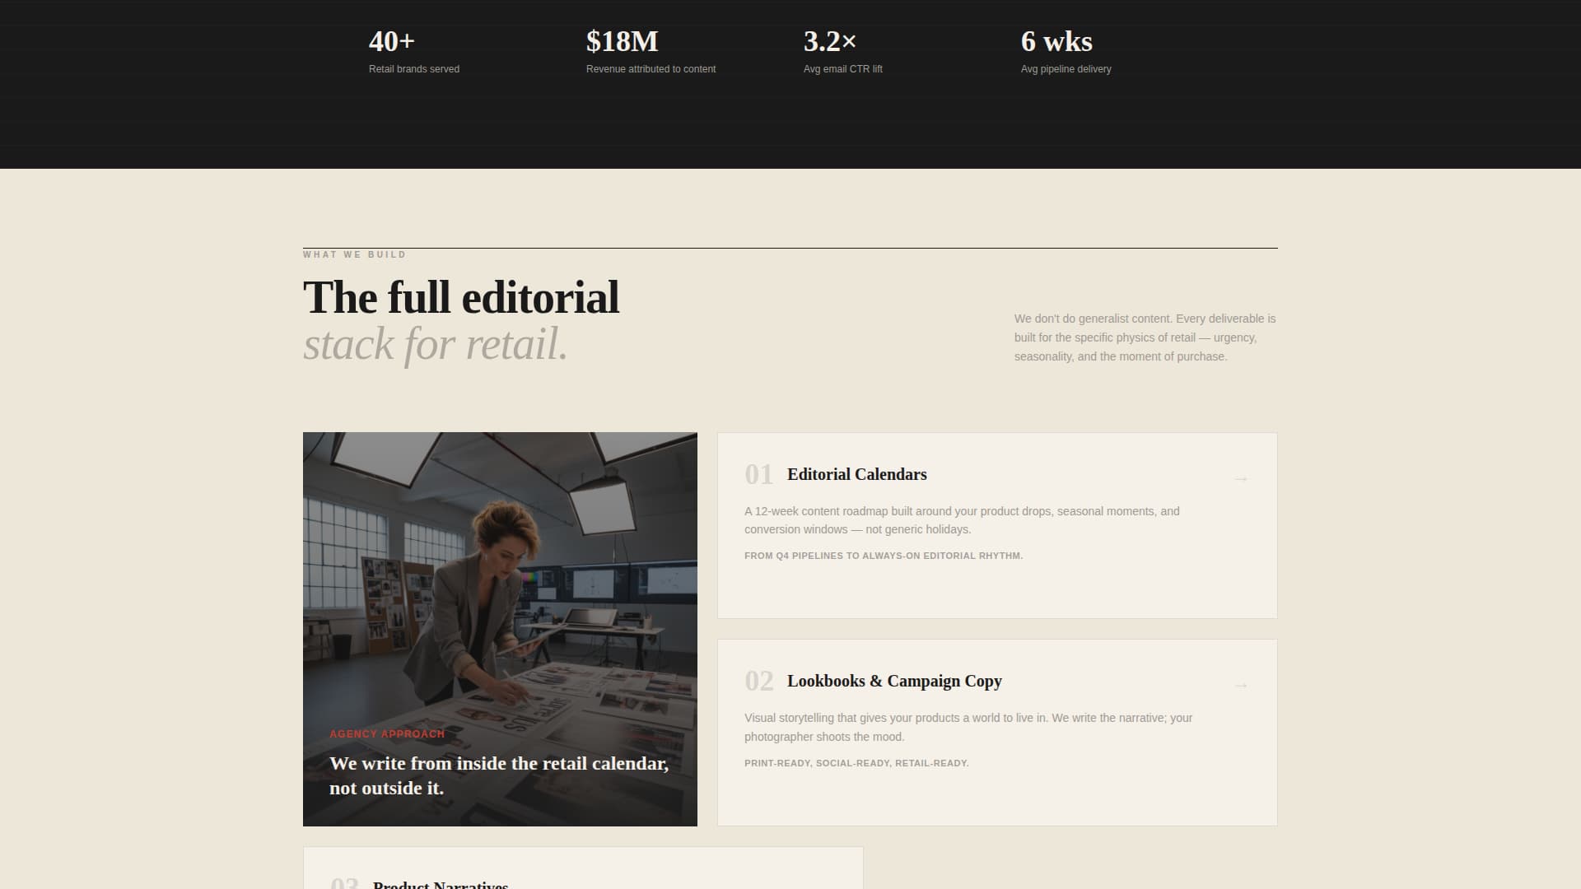Click the 'We don't do generalist content' paragraph
Screen dimensions: 1581x889
[1145, 337]
